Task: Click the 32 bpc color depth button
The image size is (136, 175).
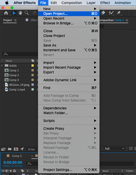Action: click(x=31, y=149)
